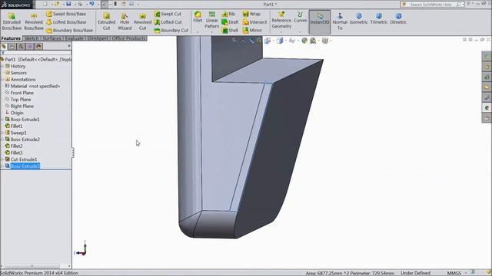Select Right Plane in the tree
This screenshot has width=492, height=276.
(x=22, y=106)
